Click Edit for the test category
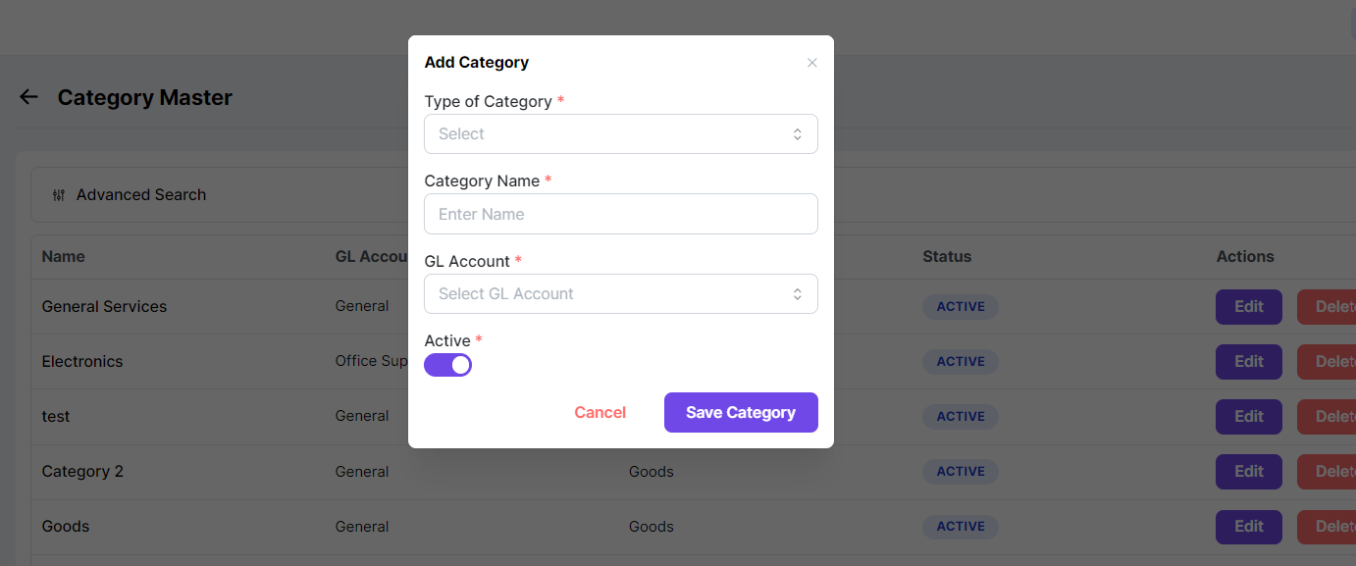The image size is (1356, 566). tap(1248, 417)
